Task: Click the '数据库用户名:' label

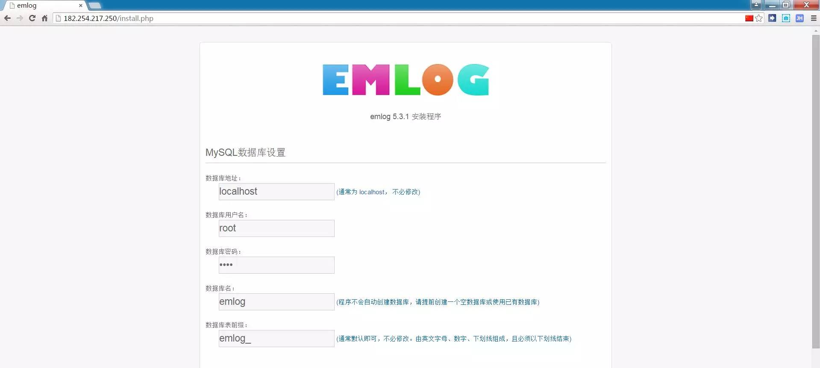Action: pyautogui.click(x=226, y=215)
